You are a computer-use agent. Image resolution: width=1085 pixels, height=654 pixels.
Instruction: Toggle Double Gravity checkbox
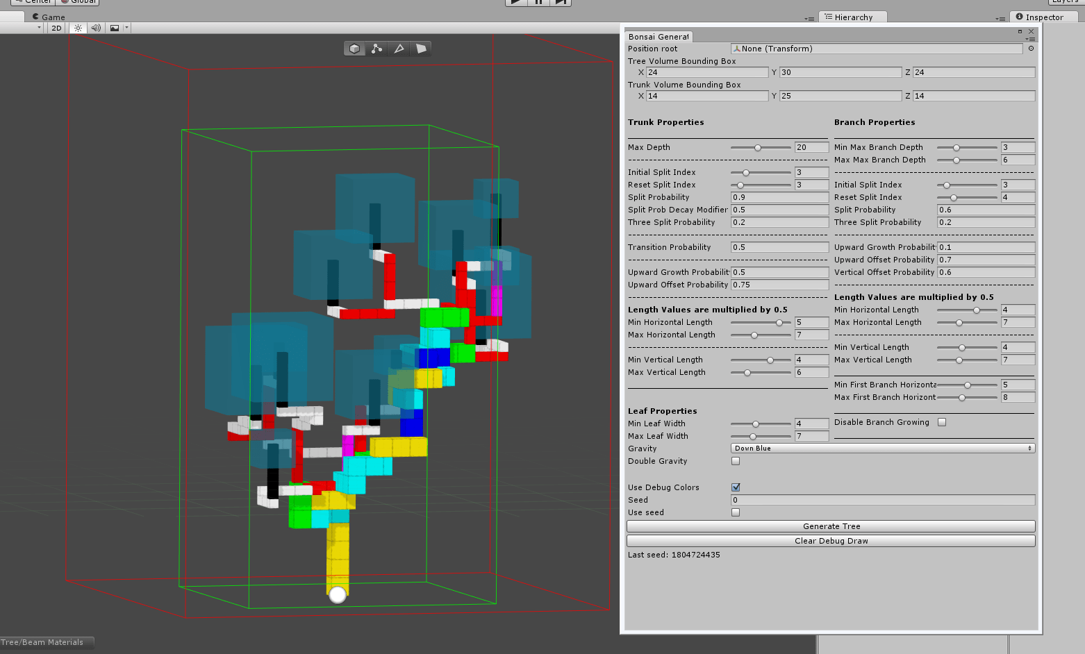tap(736, 461)
